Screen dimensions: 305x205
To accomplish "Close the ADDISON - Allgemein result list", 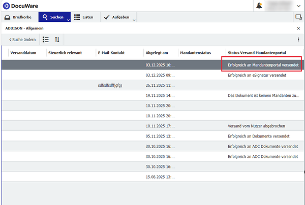I will pos(298,28).
